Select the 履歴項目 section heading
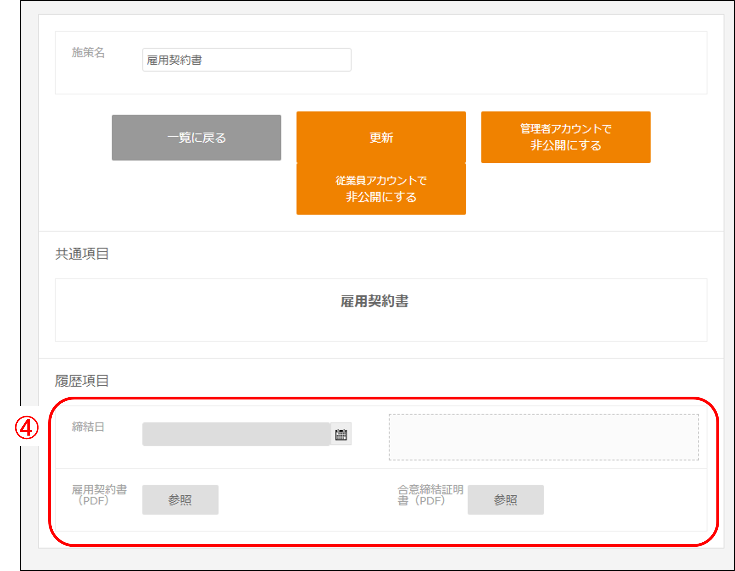This screenshot has width=735, height=571. 82,381
